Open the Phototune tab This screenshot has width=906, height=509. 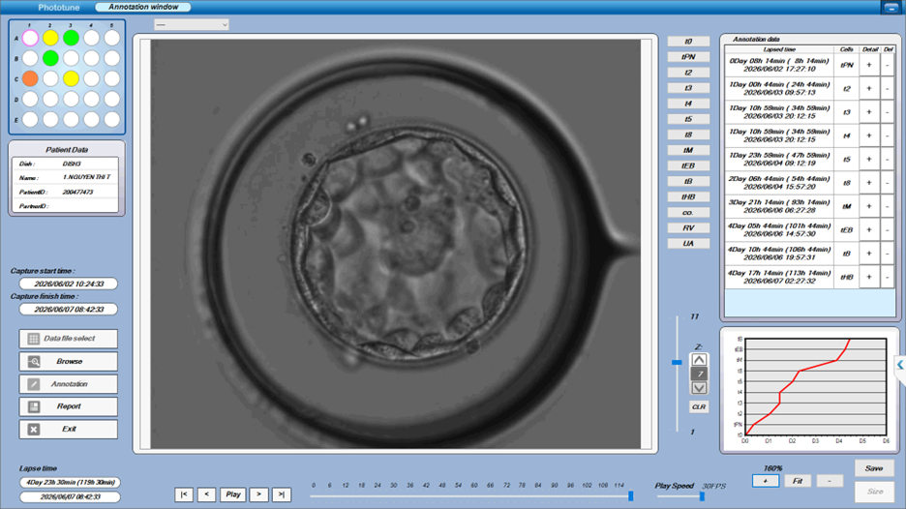(59, 8)
